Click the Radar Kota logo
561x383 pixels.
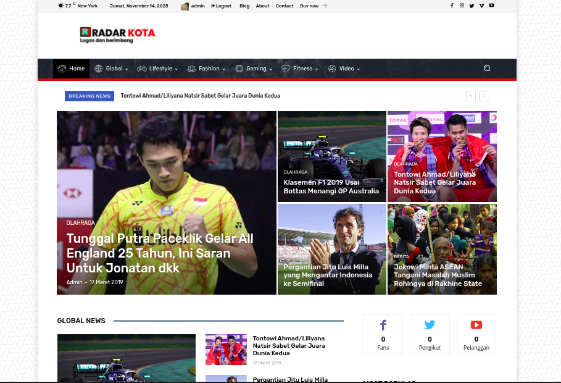click(x=117, y=35)
